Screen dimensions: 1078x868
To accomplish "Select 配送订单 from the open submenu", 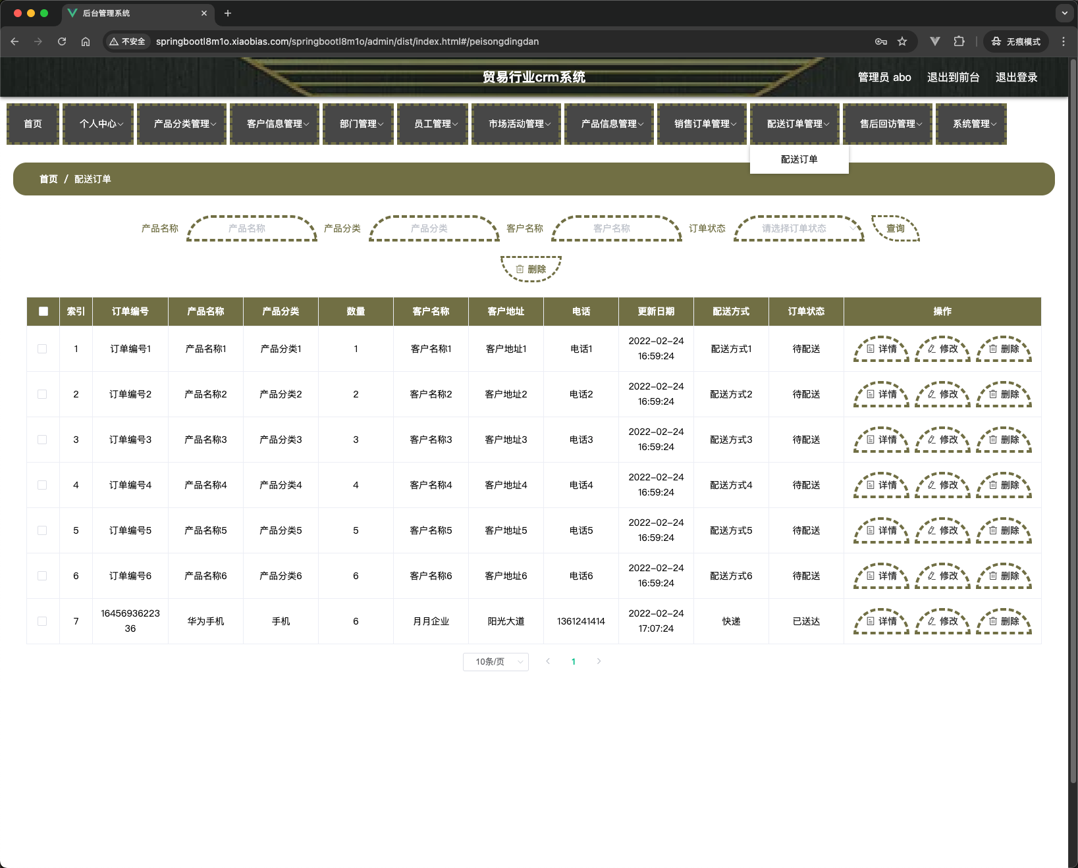I will (x=799, y=159).
